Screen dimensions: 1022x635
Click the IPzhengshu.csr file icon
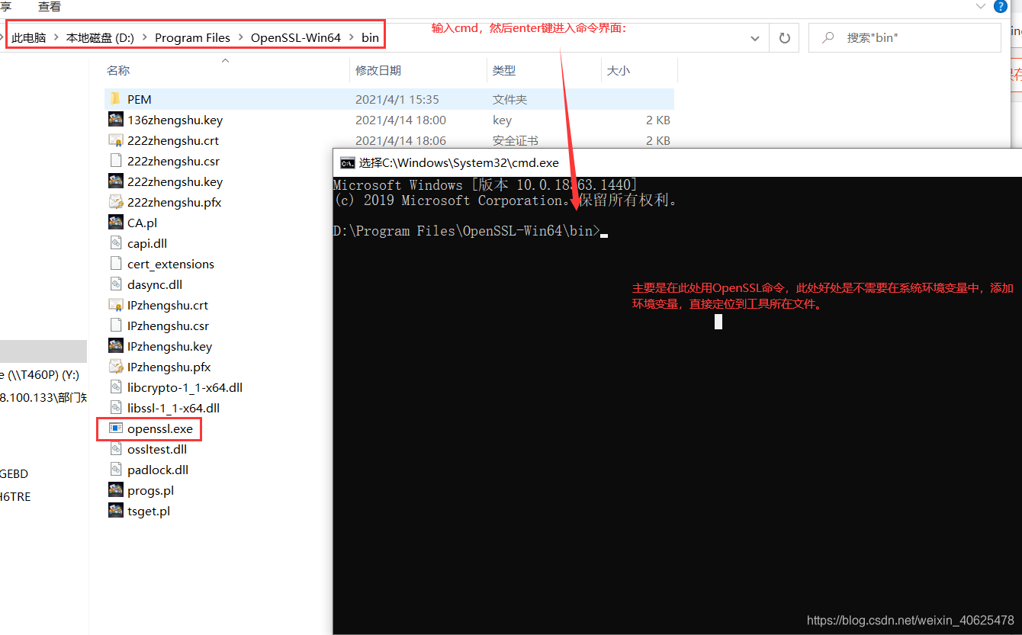tap(116, 326)
